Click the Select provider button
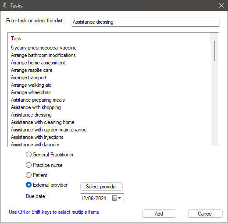The height and width of the screenshot is (223, 228). (x=101, y=187)
